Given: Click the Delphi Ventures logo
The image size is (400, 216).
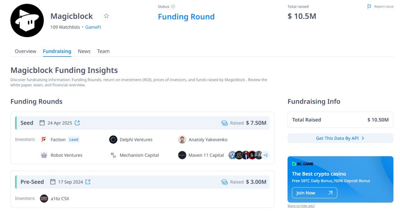Looking at the screenshot, I should click(113, 140).
